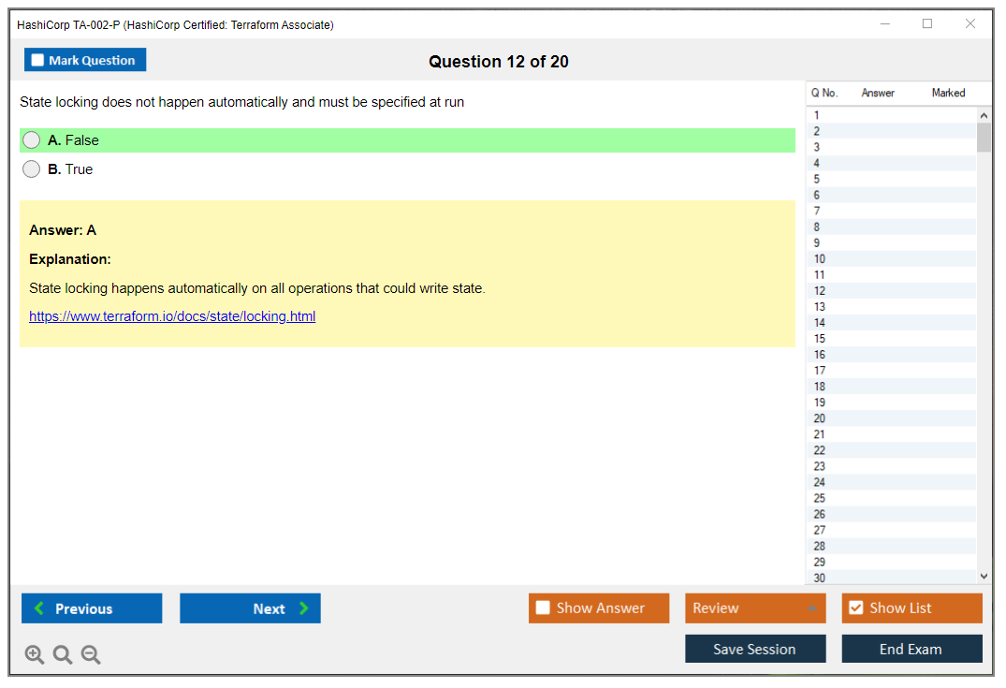Screen dimensions: 1006x688
Task: Select answer option B. True
Action: [32, 169]
